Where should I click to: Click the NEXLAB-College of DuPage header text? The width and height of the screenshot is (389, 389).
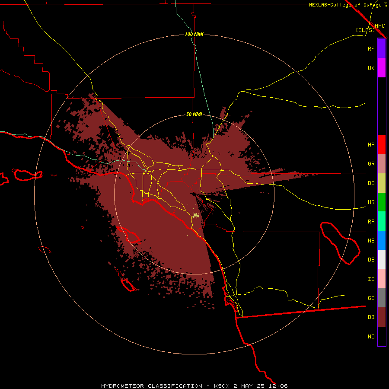click(x=345, y=5)
